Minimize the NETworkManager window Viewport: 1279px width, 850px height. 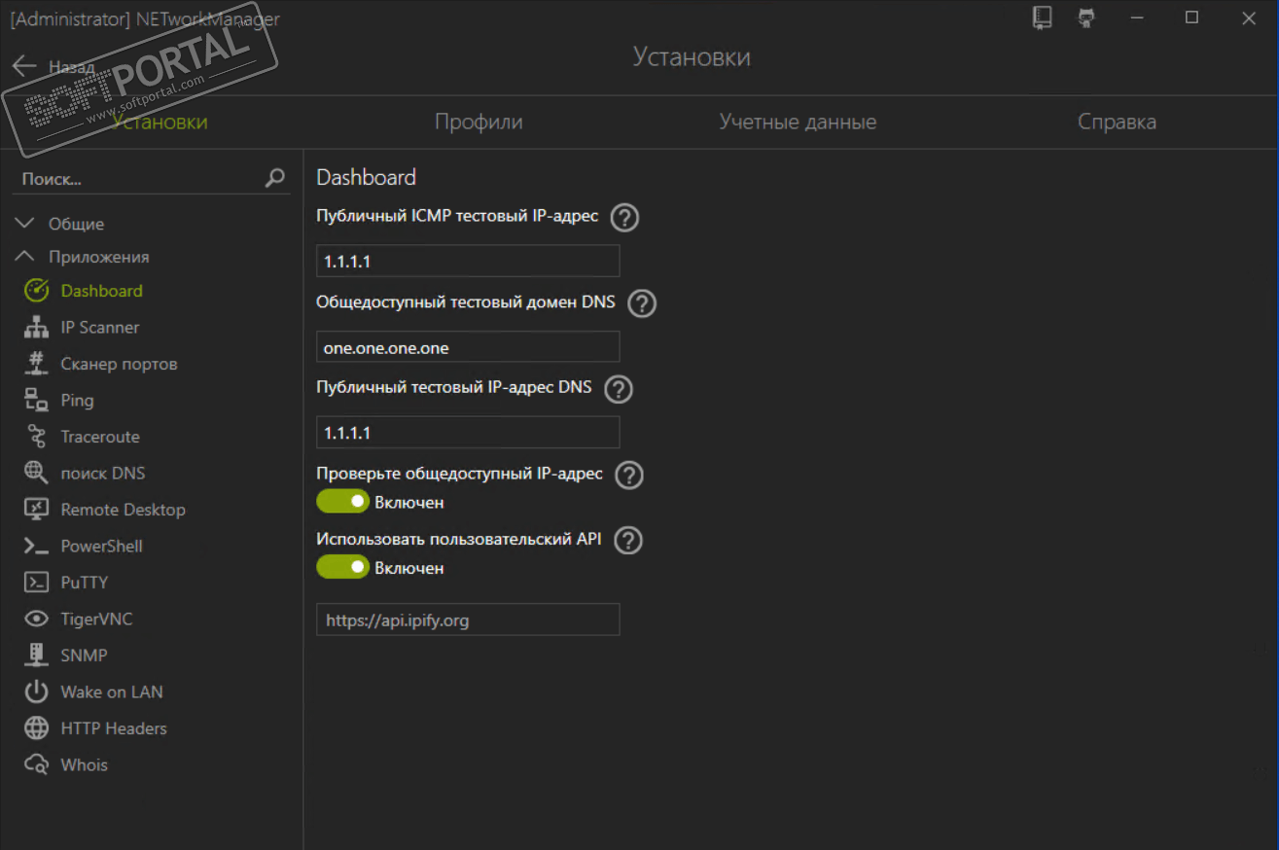(x=1135, y=18)
